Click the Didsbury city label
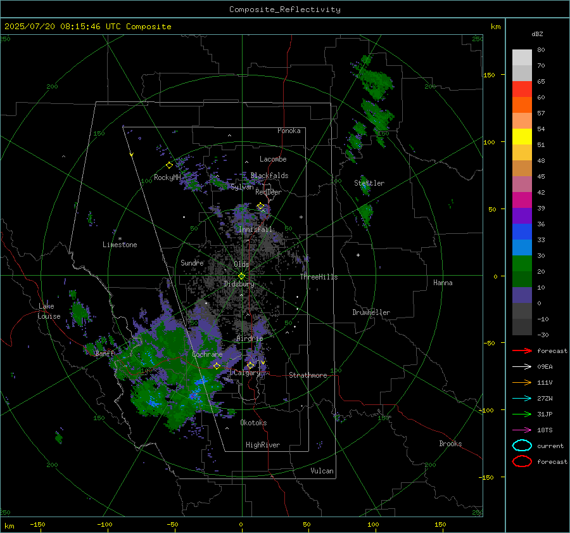 [239, 284]
